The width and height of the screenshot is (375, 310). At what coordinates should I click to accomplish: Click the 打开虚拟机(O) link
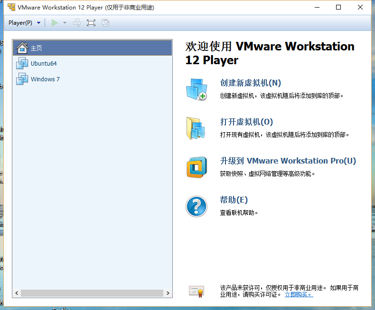(x=246, y=122)
